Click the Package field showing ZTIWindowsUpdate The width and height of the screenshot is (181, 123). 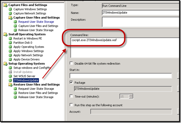coord(123,89)
